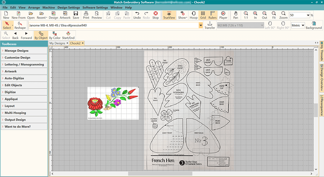Click the Hoop icon in toolbar
Screen dimensions: 324x177
193,15
